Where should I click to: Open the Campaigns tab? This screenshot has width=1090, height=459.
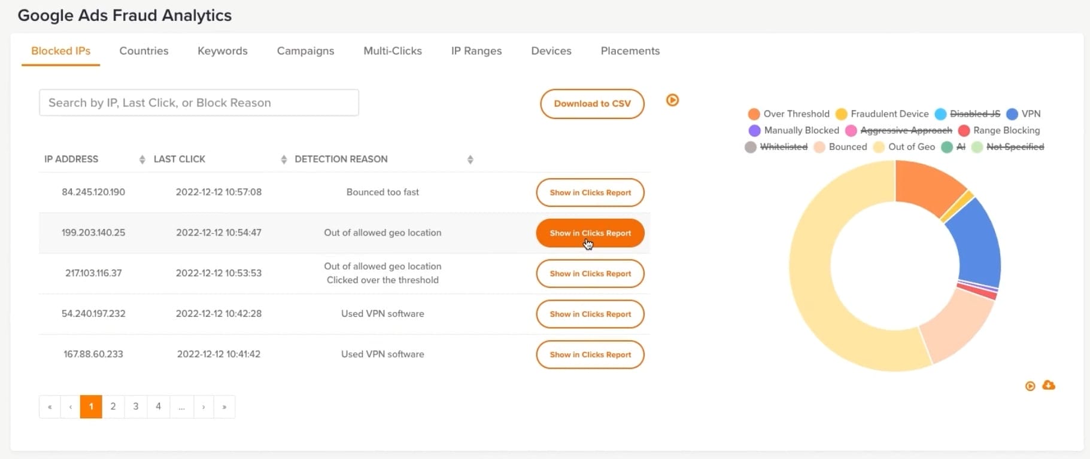coord(305,51)
